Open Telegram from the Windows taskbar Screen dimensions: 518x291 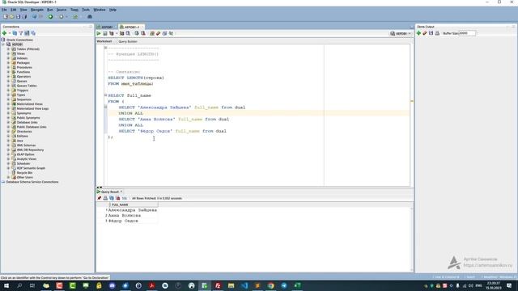284,285
